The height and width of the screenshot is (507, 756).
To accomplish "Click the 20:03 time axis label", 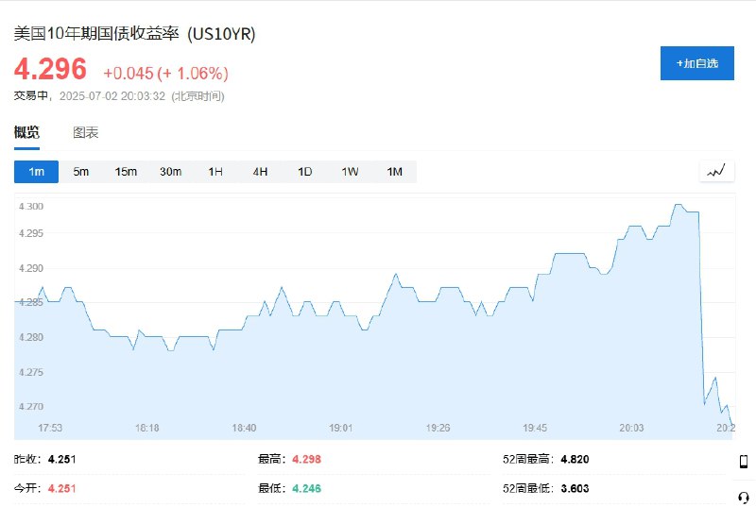I will [x=631, y=428].
